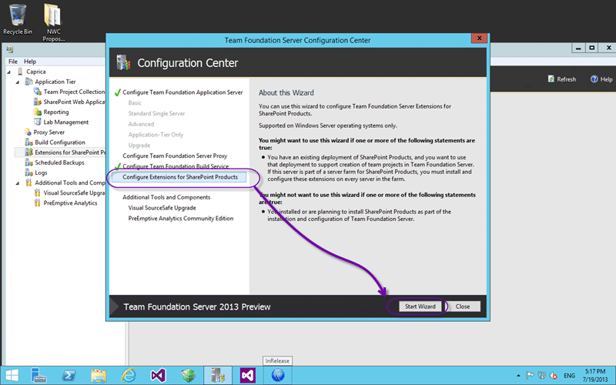Click the Logs node icon
Image resolution: width=616 pixels, height=385 pixels.
(28, 172)
